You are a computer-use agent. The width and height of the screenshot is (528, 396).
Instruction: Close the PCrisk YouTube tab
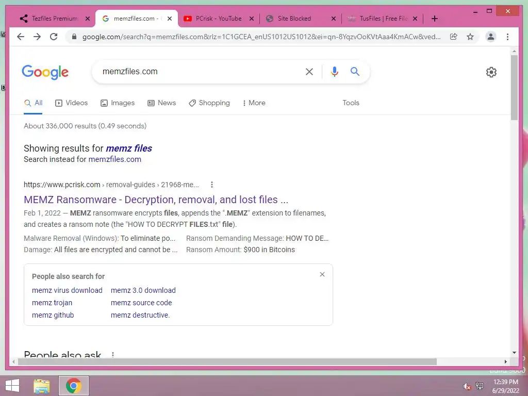click(x=252, y=19)
